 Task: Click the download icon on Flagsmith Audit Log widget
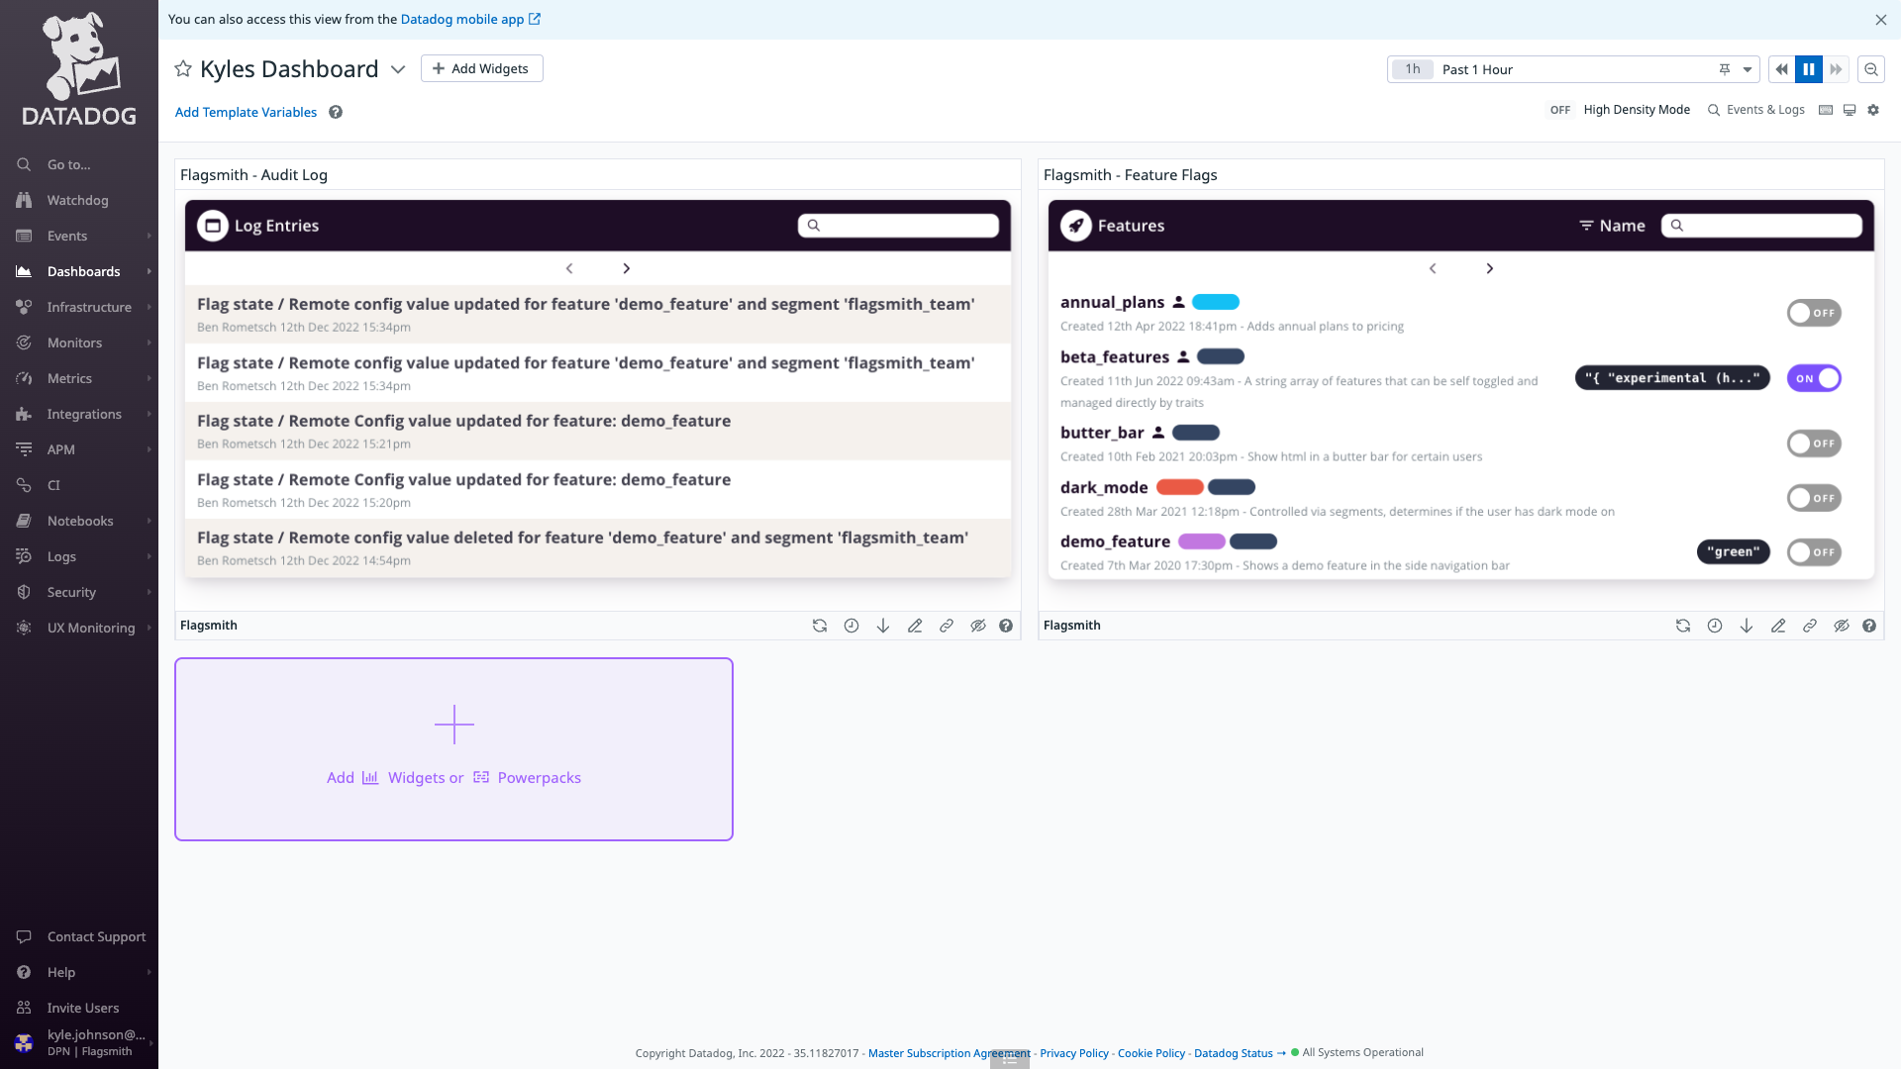click(882, 626)
